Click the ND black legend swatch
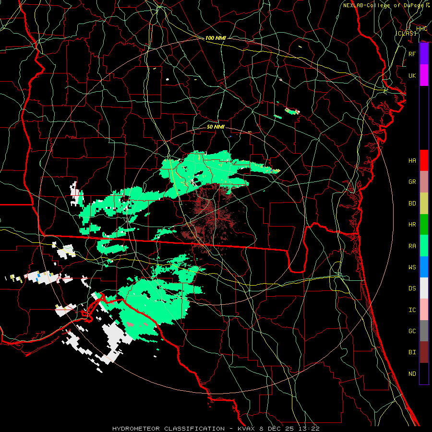Viewport: 432px width, 432px height. (424, 373)
